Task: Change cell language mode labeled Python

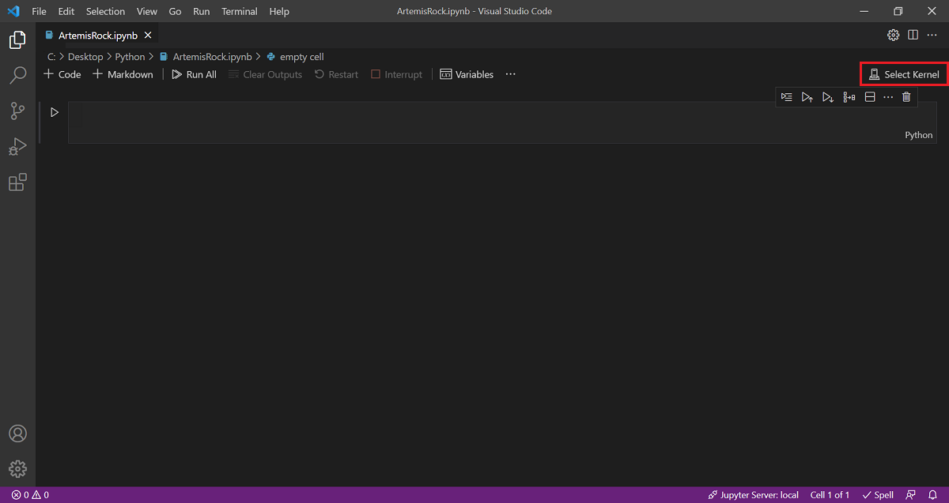Action: point(919,135)
